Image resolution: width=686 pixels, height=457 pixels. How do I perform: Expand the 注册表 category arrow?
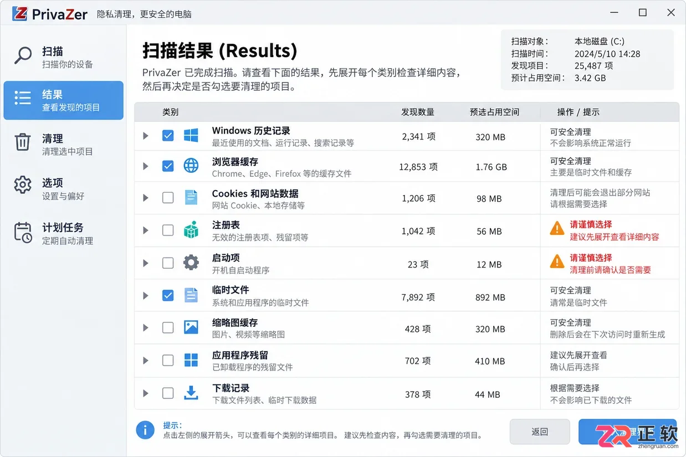(146, 230)
